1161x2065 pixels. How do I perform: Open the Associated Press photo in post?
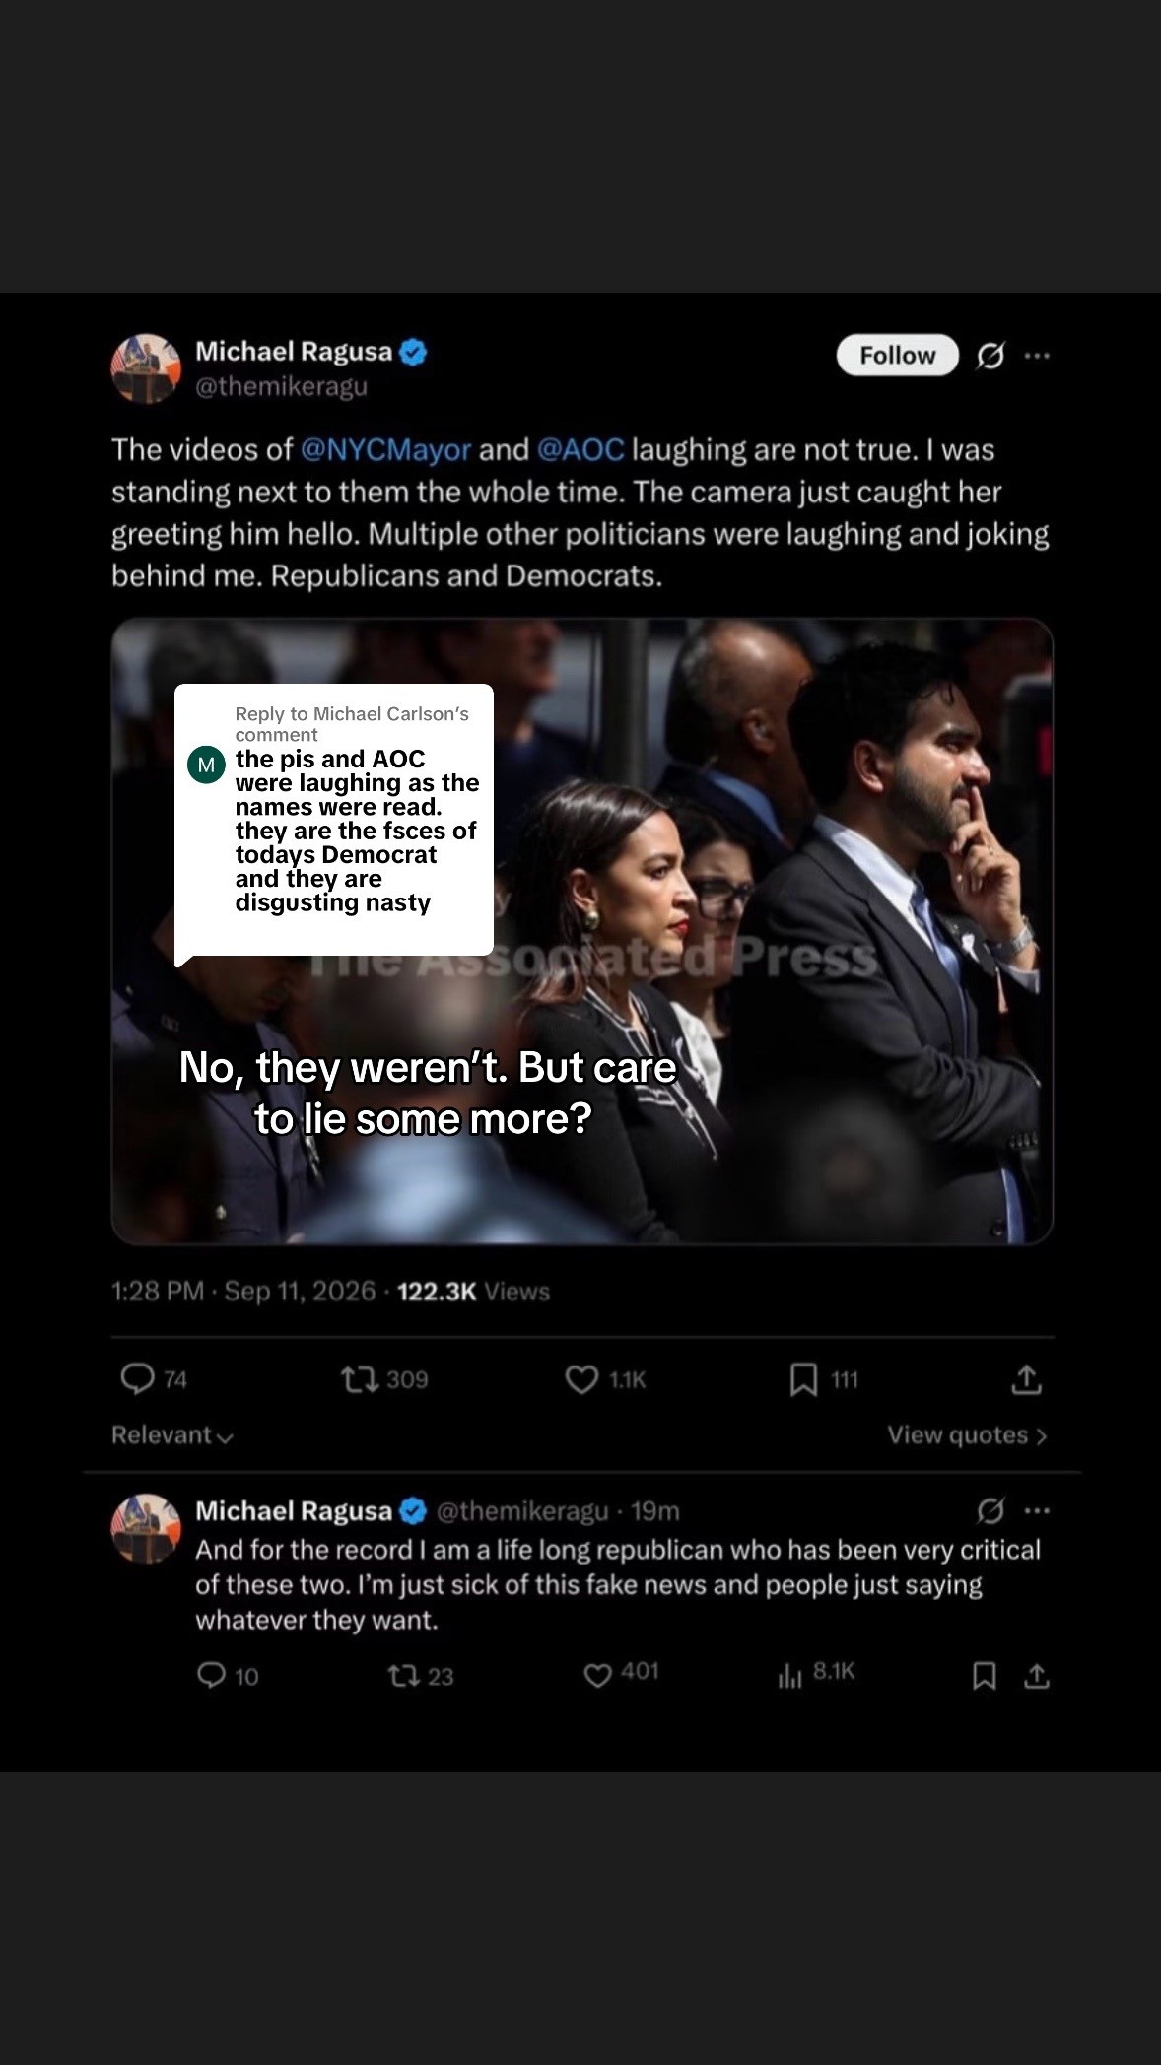[x=581, y=931]
